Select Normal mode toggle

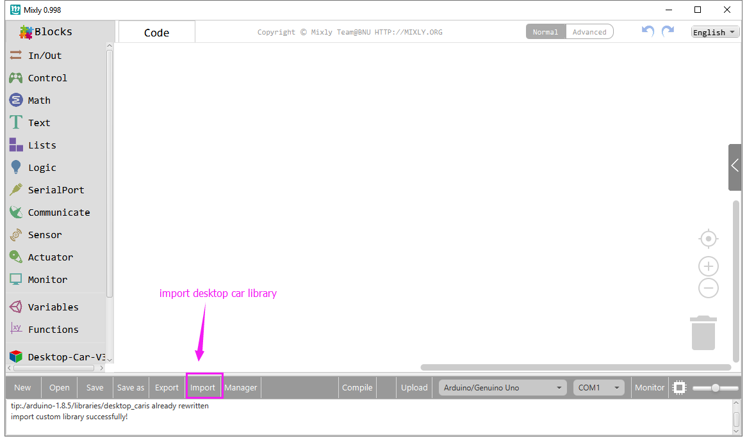click(x=546, y=32)
